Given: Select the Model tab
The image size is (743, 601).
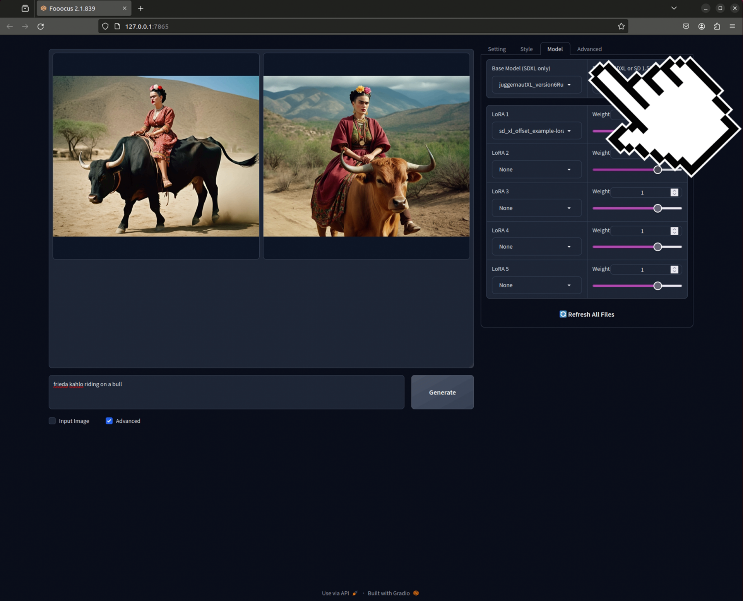Looking at the screenshot, I should (555, 49).
